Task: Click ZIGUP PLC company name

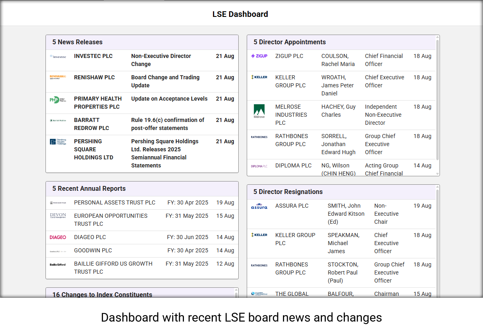Action: pos(289,56)
